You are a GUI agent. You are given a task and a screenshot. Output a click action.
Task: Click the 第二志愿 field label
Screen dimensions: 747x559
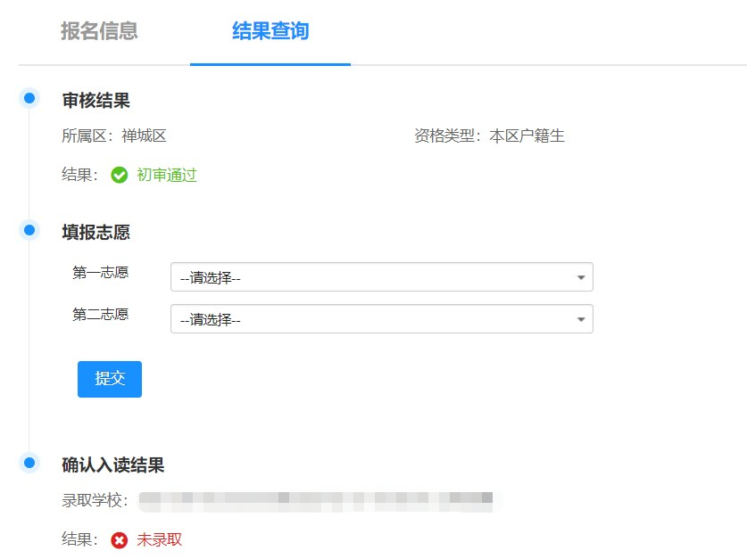point(100,315)
